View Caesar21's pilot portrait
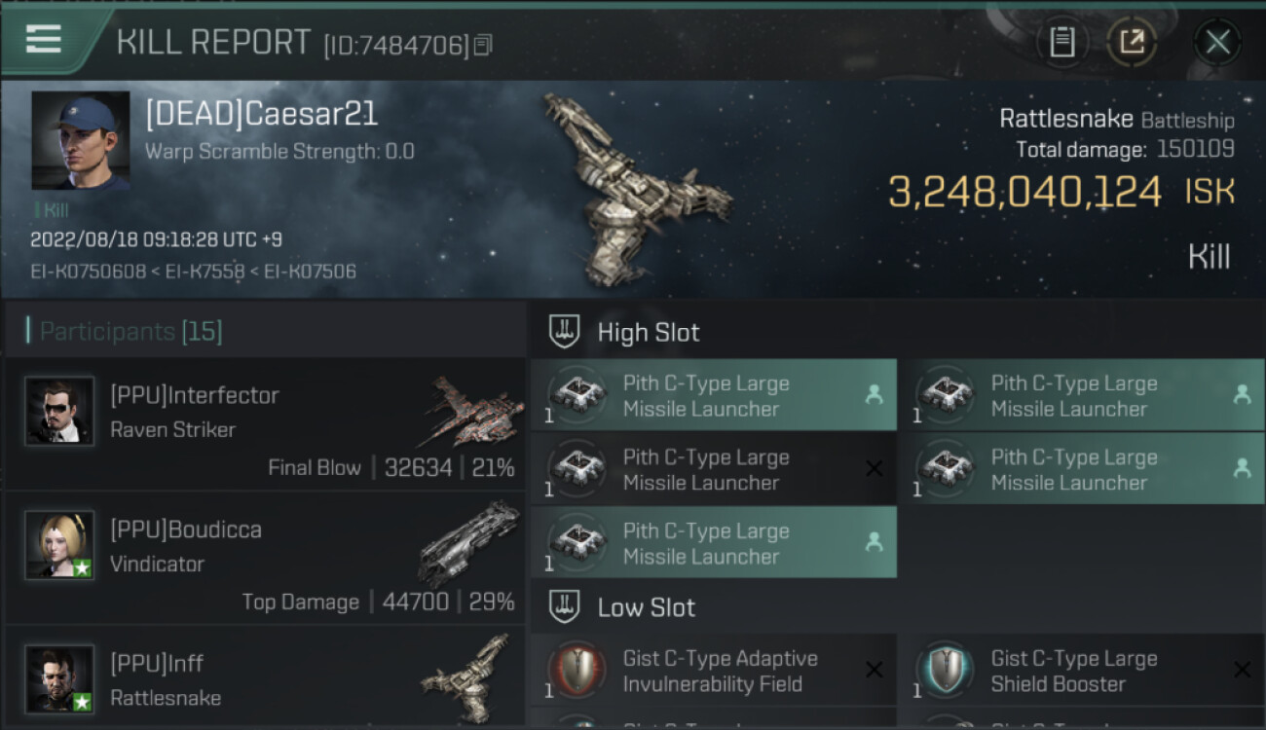The height and width of the screenshot is (730, 1266). [80, 140]
